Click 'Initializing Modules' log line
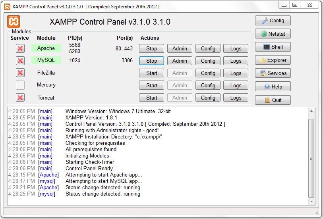The height and width of the screenshot is (219, 323). click(87, 156)
